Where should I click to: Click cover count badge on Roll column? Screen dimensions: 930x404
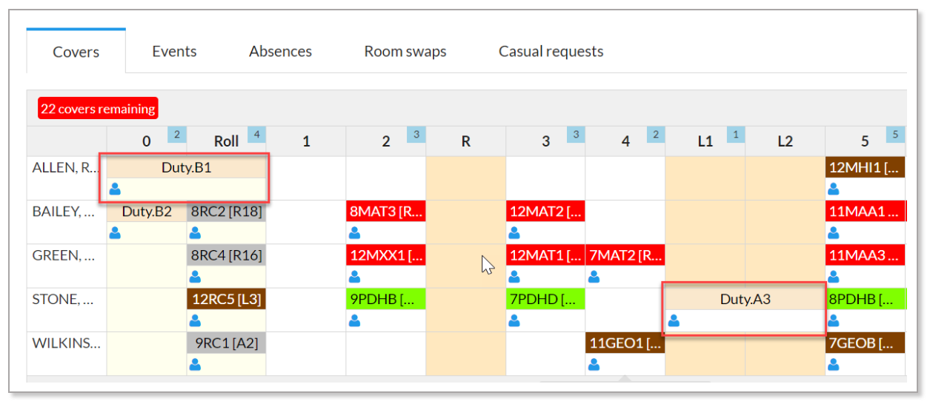click(256, 135)
